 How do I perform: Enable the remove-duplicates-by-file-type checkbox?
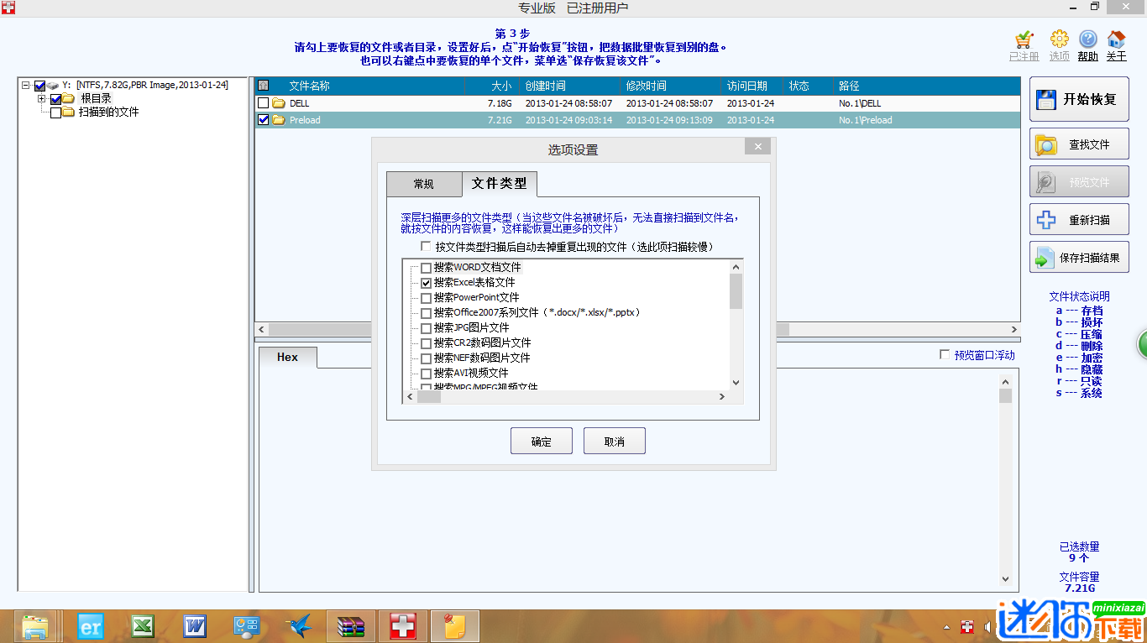(x=426, y=246)
